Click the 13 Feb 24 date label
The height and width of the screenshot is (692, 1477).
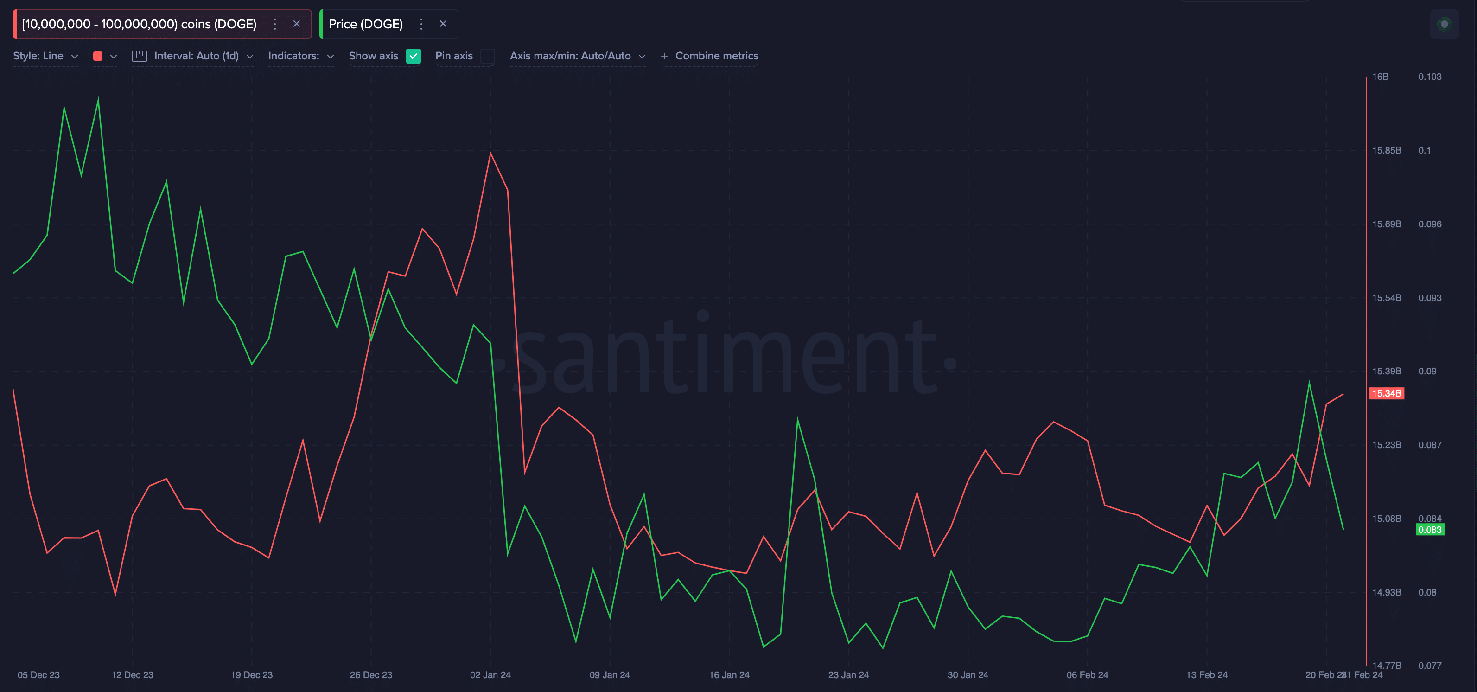[x=1206, y=675]
